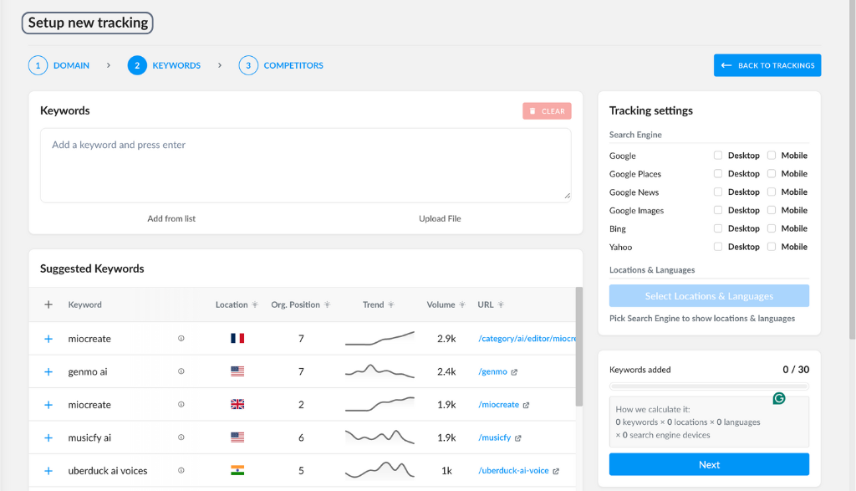Click the Keyword column header

[x=84, y=304]
